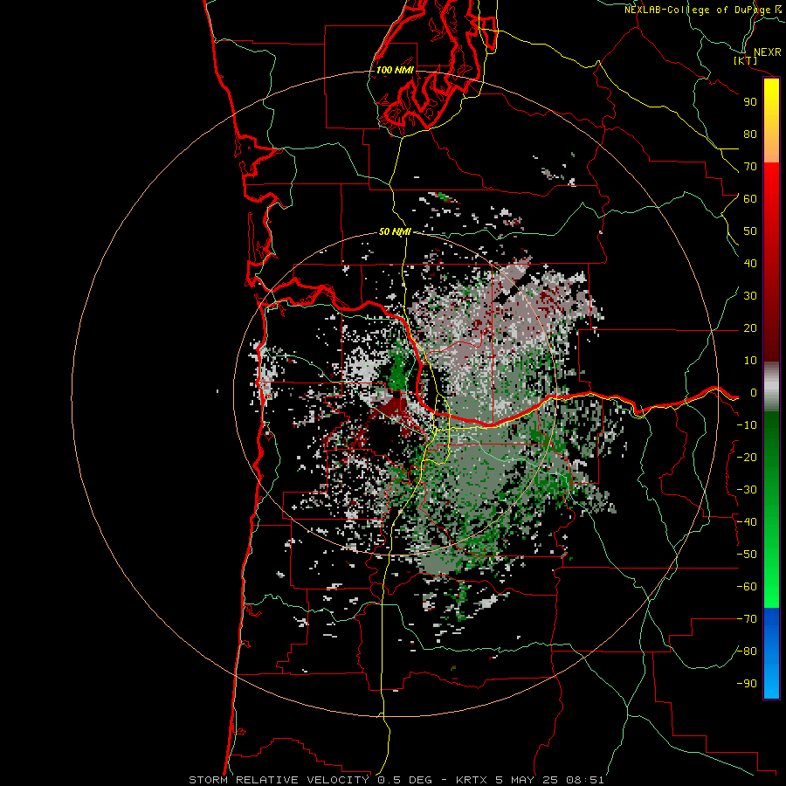This screenshot has height=786, width=786.
Task: Click the gray zero-velocity band on the color scale
Action: coord(771,387)
